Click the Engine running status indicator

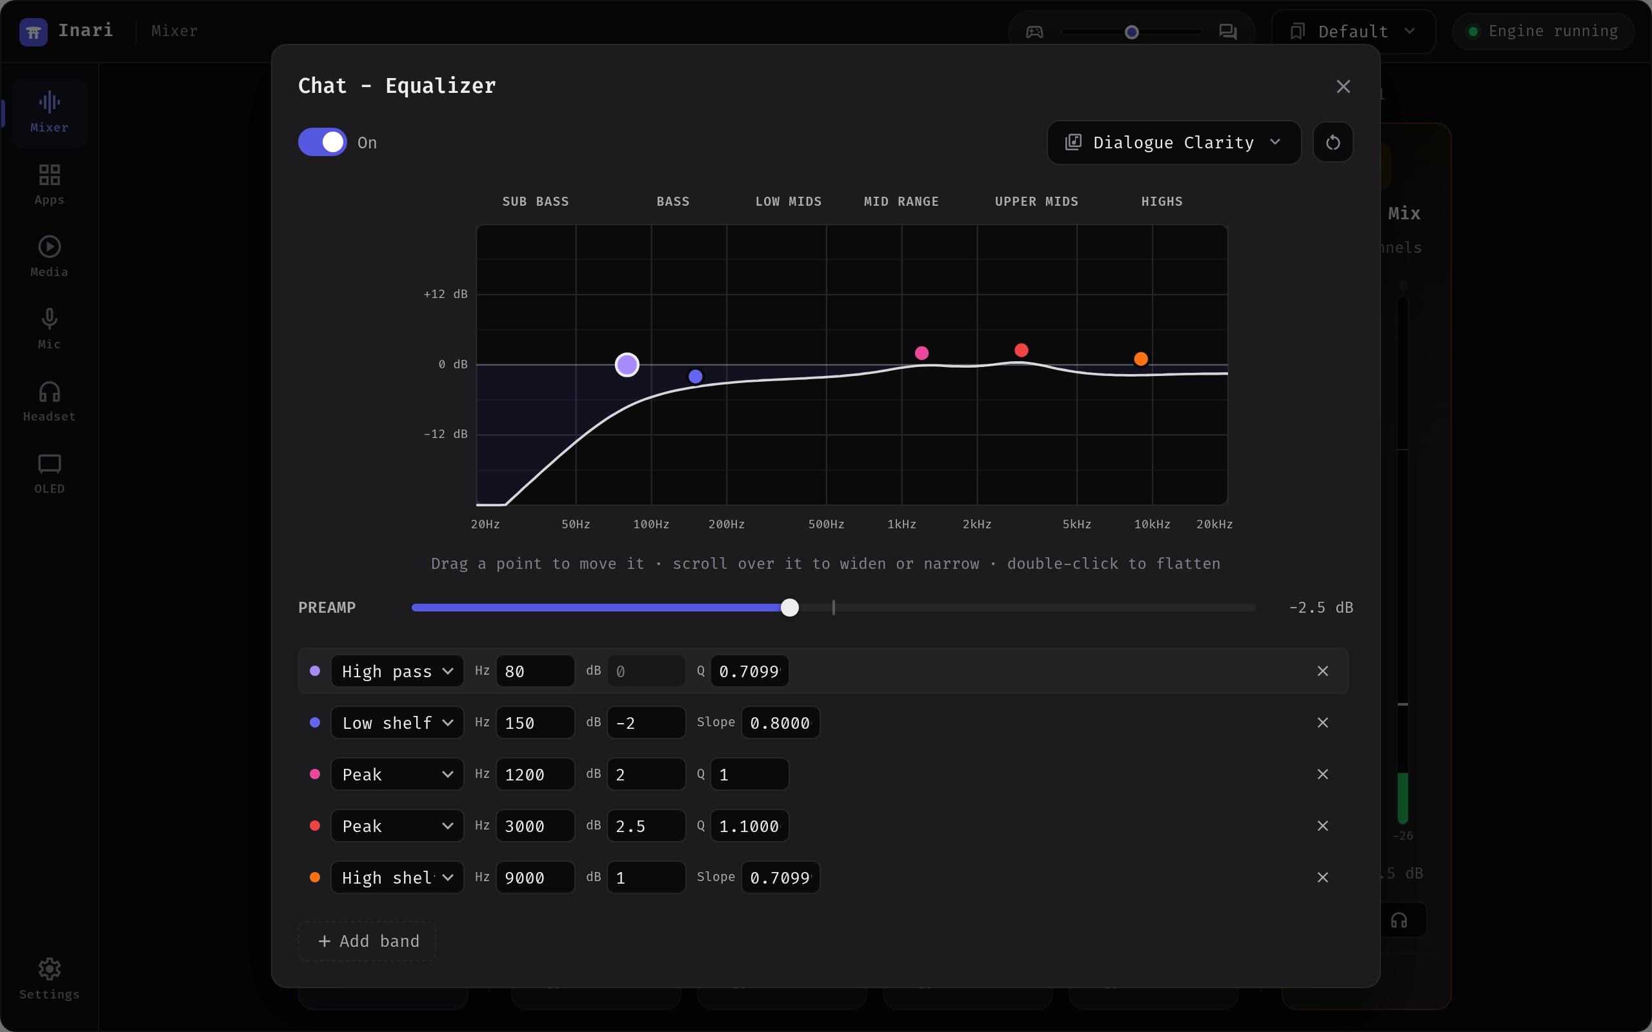[1543, 32]
